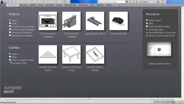This screenshot has height=104, width=184.
Task: Play the Getting Started Video
Action: tap(159, 49)
